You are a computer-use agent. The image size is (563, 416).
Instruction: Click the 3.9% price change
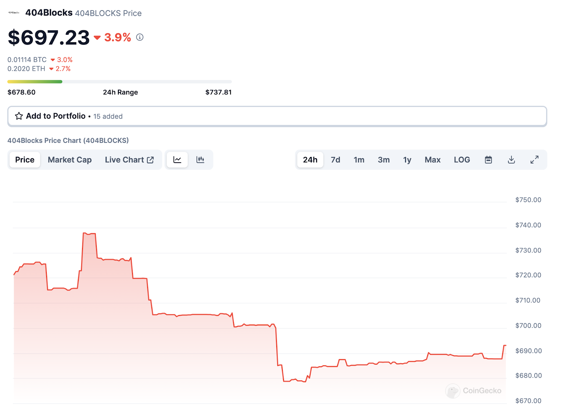pyautogui.click(x=113, y=37)
